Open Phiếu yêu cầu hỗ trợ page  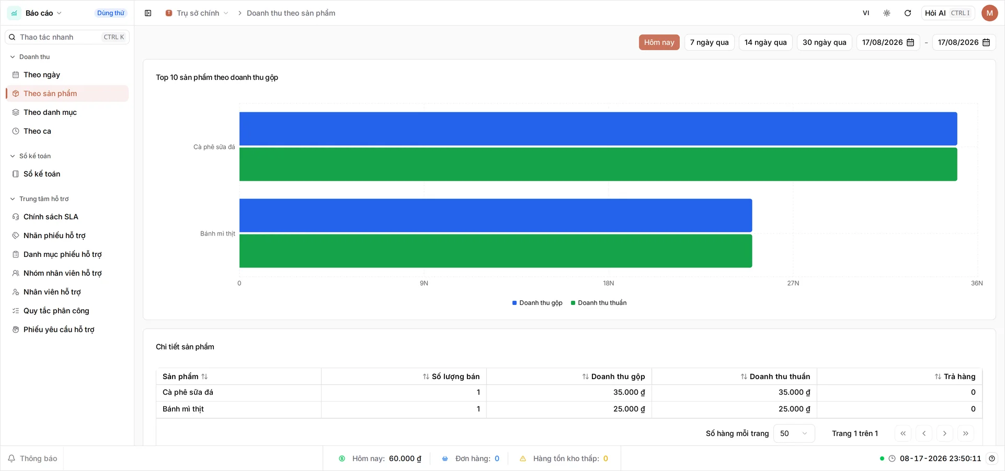pos(67,329)
